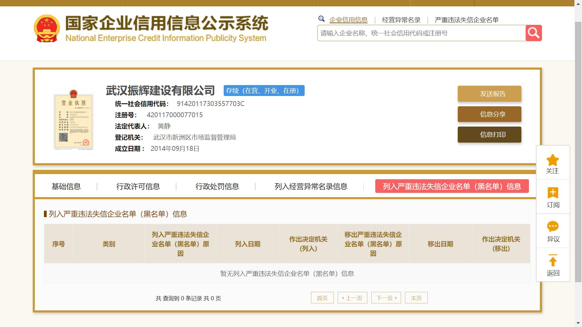The image size is (582, 327).
Task: Click the 下一页 next page button
Action: coord(386,298)
